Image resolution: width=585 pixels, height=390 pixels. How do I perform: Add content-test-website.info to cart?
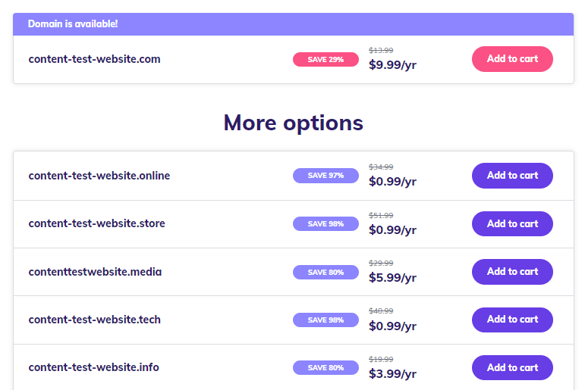tap(512, 367)
